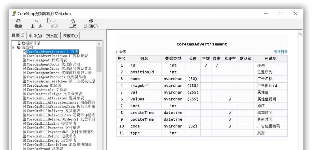
Task: Open CoreCmsBillAftersalesImages 商品图片 topic
Action: click(62, 102)
